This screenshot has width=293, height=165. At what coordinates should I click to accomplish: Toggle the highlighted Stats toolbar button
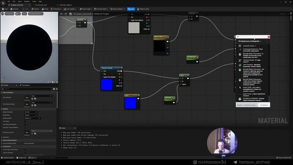(131, 9)
